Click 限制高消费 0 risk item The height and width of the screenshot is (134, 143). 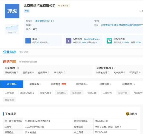pos(11,73)
